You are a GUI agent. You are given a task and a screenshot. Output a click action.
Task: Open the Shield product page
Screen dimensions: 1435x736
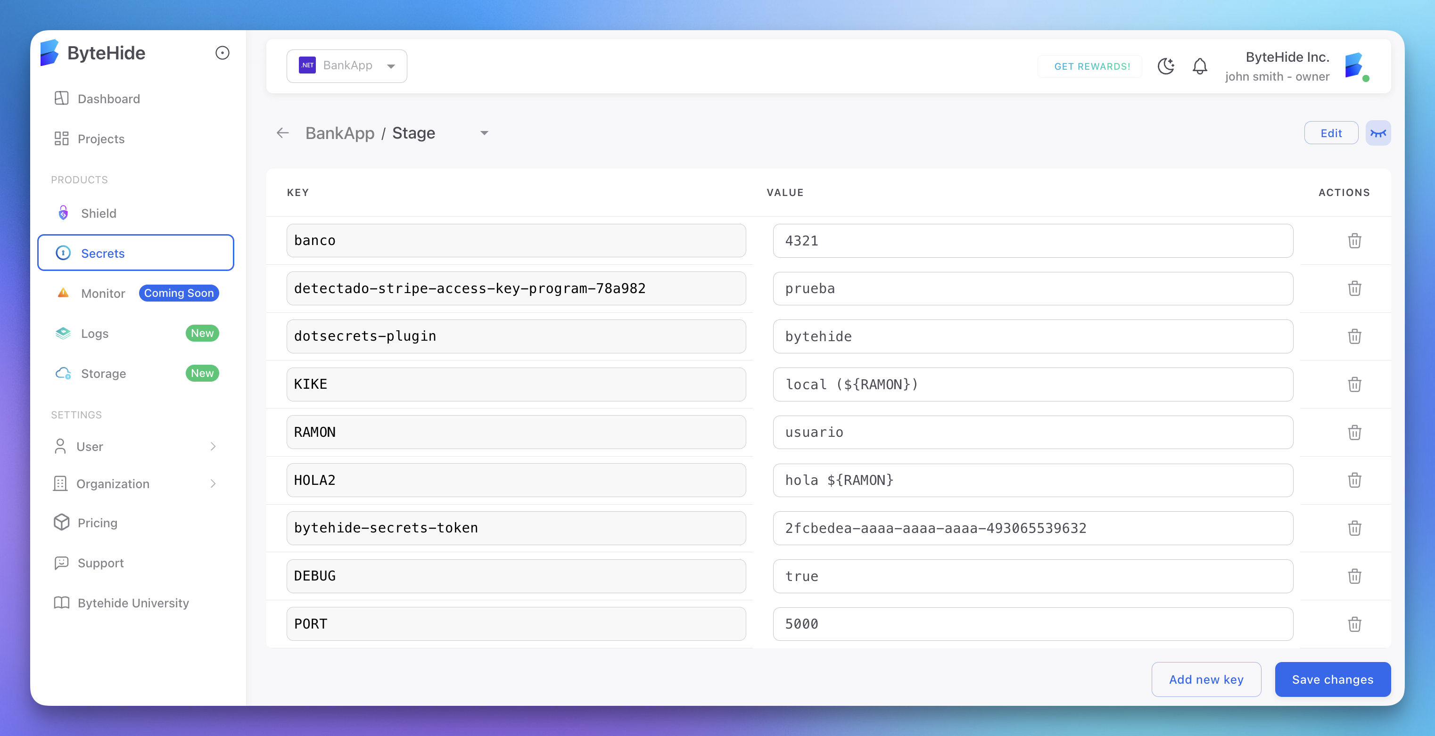(99, 213)
